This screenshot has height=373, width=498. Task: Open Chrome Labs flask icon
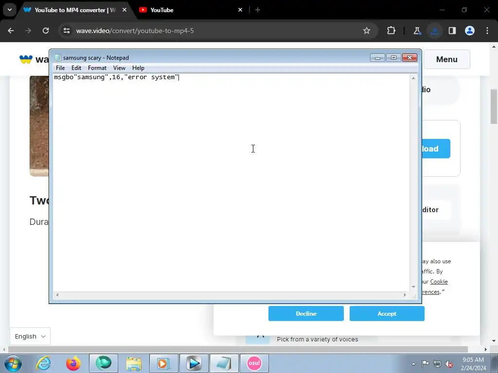417,31
